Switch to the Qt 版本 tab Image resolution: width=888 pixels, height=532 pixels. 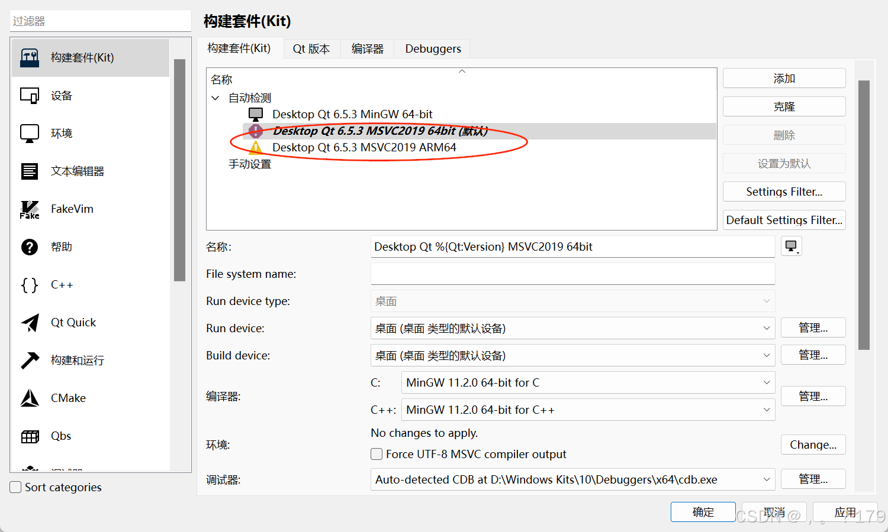(x=311, y=48)
